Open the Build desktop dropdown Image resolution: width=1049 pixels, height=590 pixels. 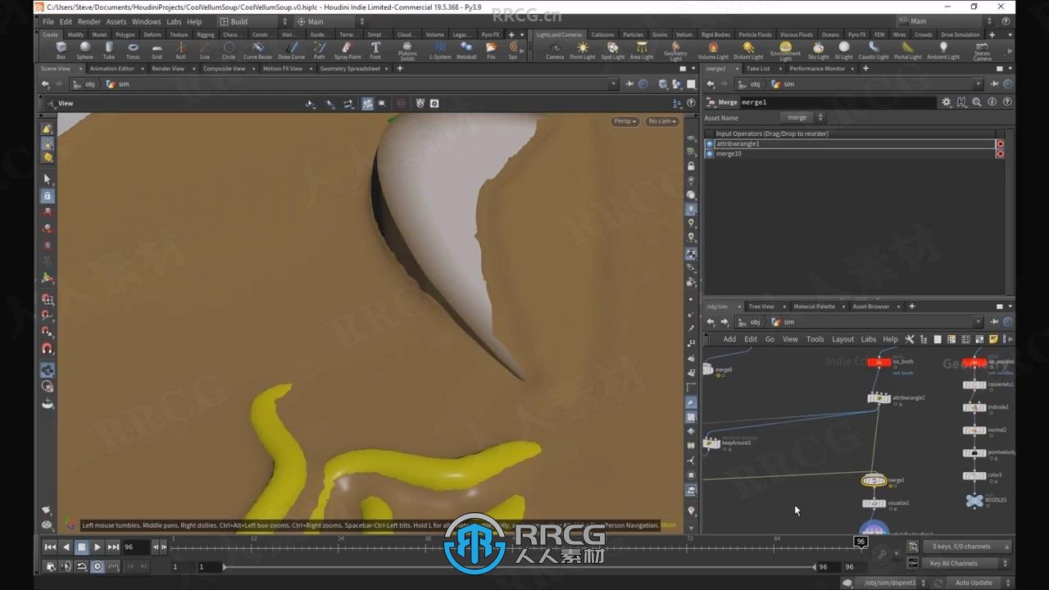click(253, 21)
